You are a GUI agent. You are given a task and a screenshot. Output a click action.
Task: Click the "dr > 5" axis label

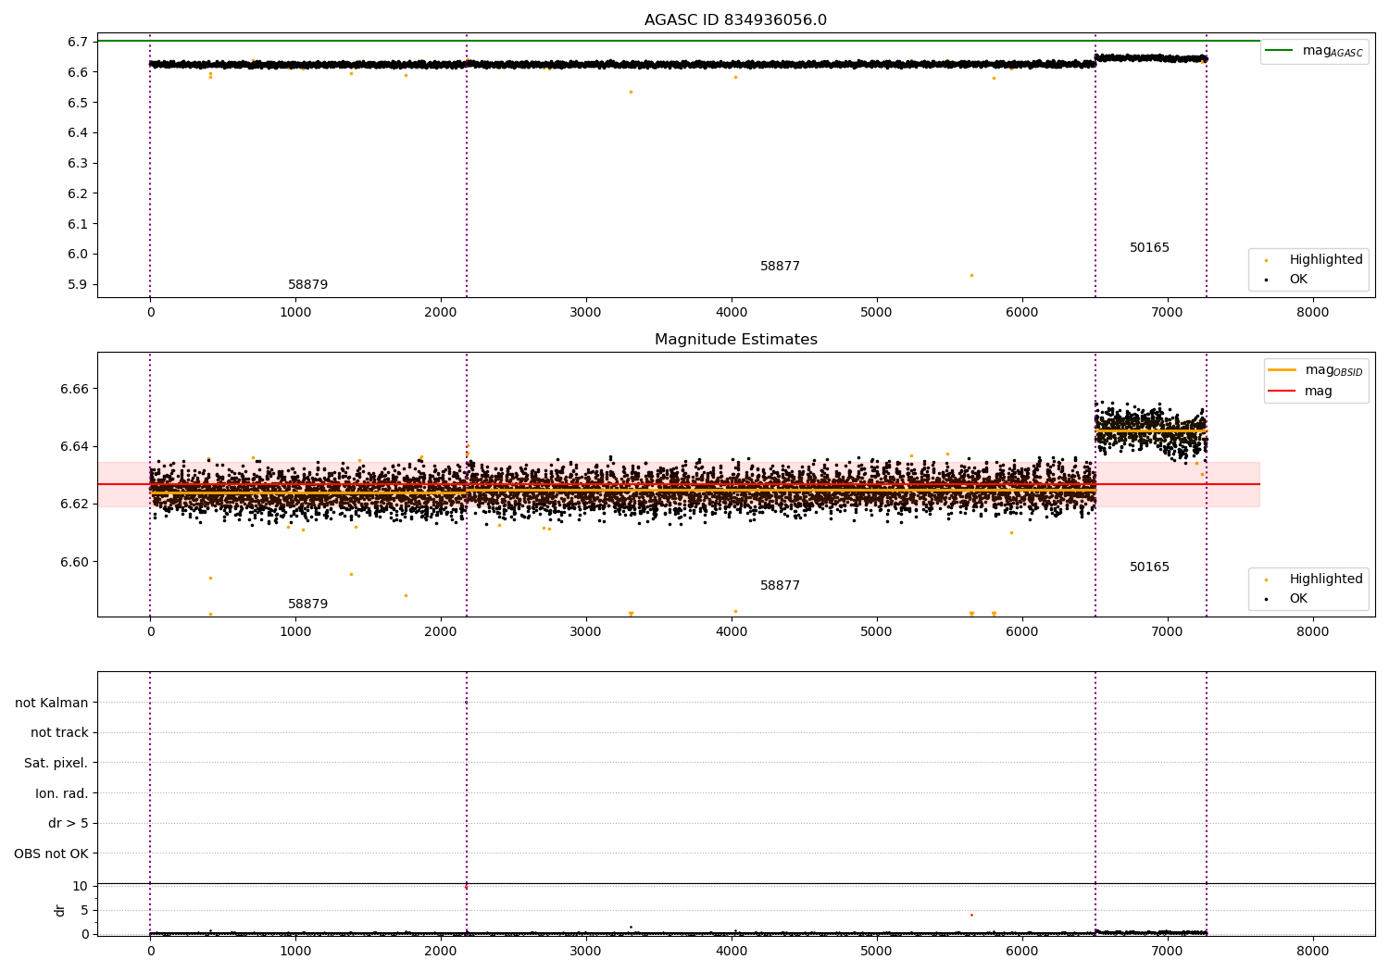(x=69, y=823)
